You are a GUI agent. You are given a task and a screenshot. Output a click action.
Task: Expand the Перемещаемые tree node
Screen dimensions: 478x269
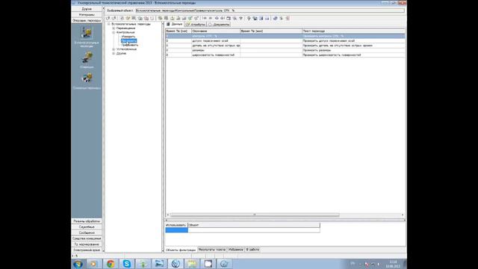click(x=114, y=28)
